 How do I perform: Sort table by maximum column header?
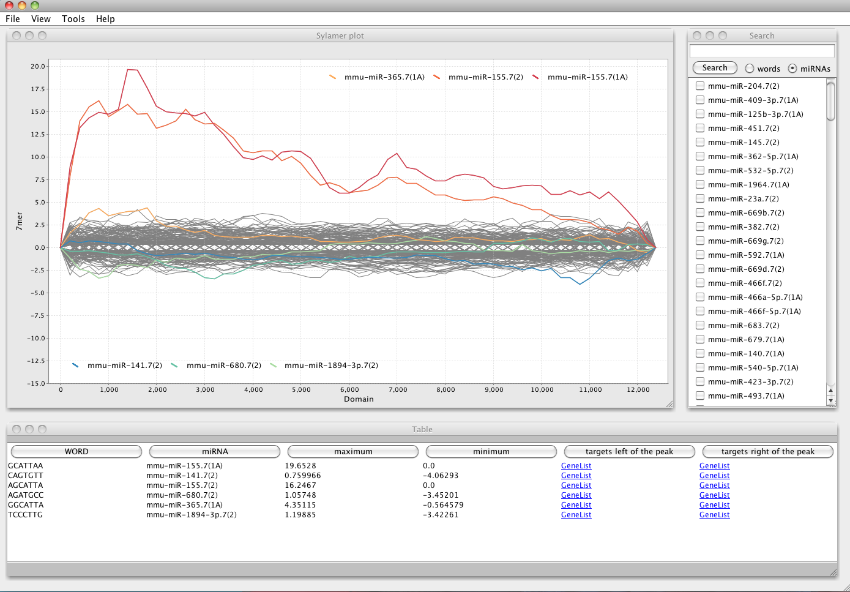[x=353, y=451]
